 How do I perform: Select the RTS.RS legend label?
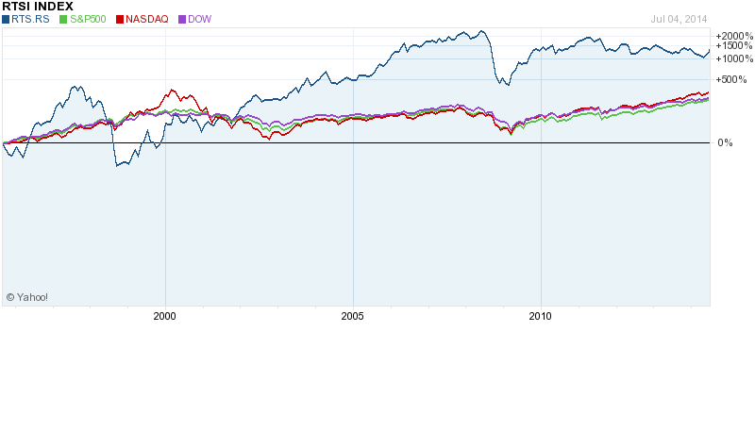[30, 19]
